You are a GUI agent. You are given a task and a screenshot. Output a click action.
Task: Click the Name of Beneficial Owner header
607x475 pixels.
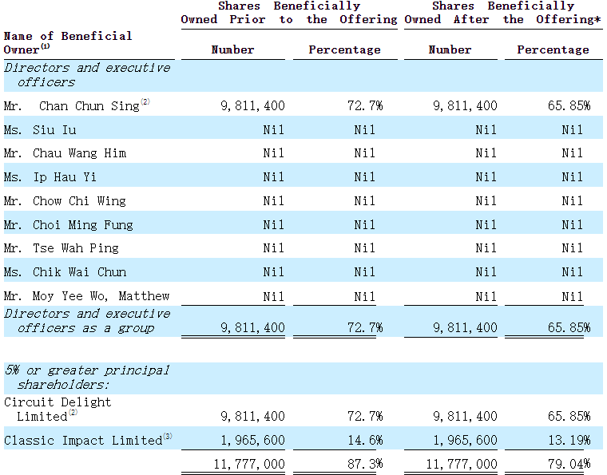[67, 42]
